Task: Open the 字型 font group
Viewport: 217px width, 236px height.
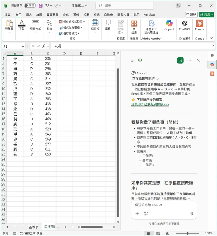Action: point(22,27)
